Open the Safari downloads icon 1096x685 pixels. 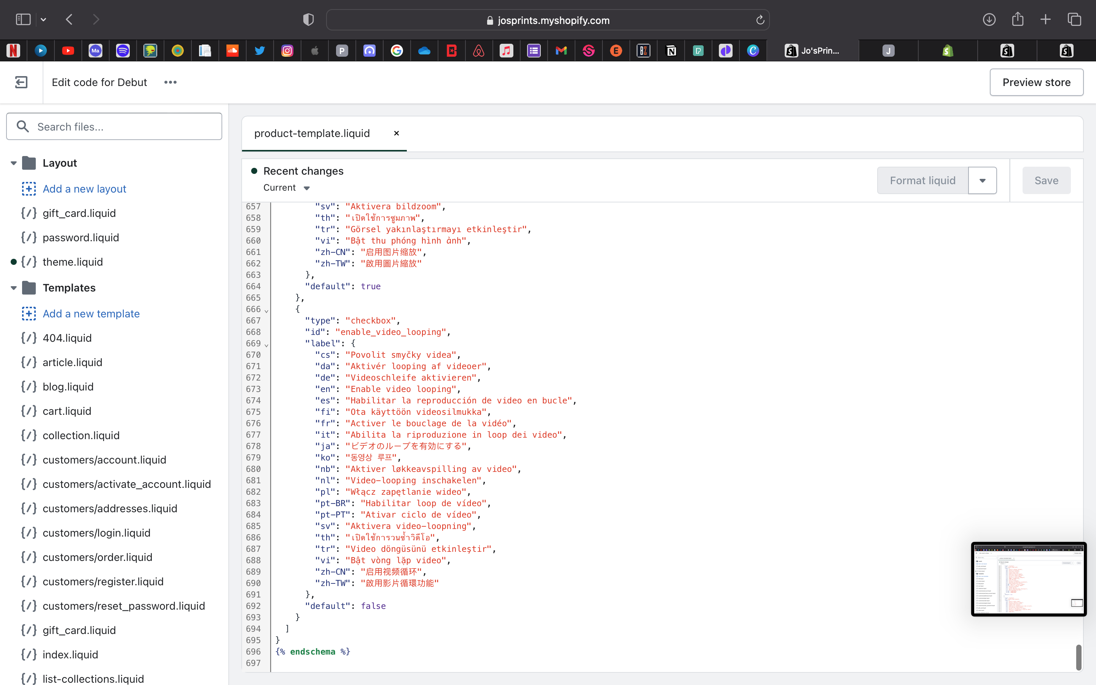989,19
